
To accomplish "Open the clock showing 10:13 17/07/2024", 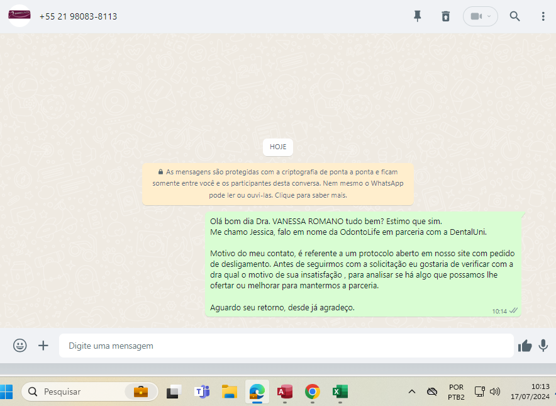I will 530,392.
